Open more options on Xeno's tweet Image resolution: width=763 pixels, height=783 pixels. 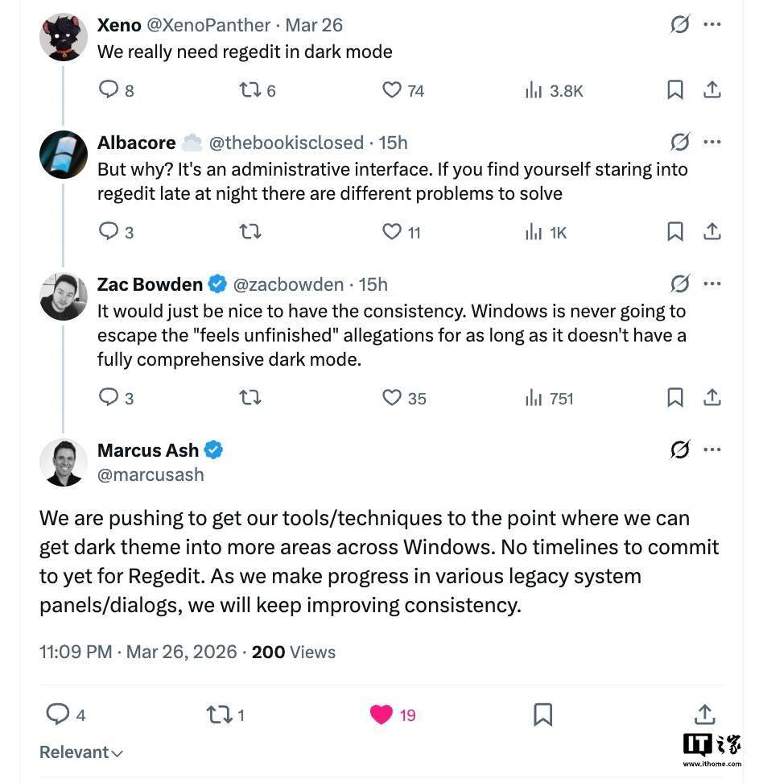[712, 25]
